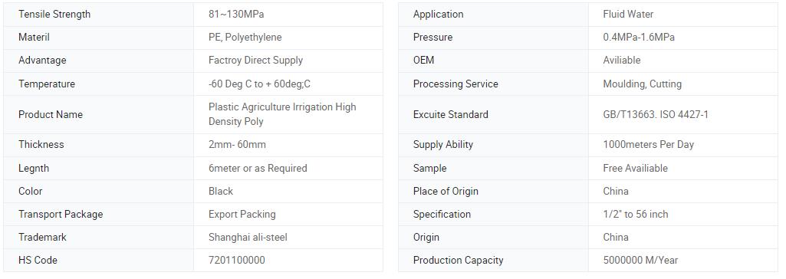Select the Moulding, Cutting service value

(x=642, y=84)
